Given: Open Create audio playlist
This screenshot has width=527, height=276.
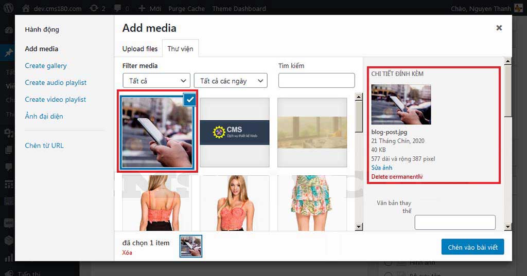Looking at the screenshot, I should tap(56, 83).
